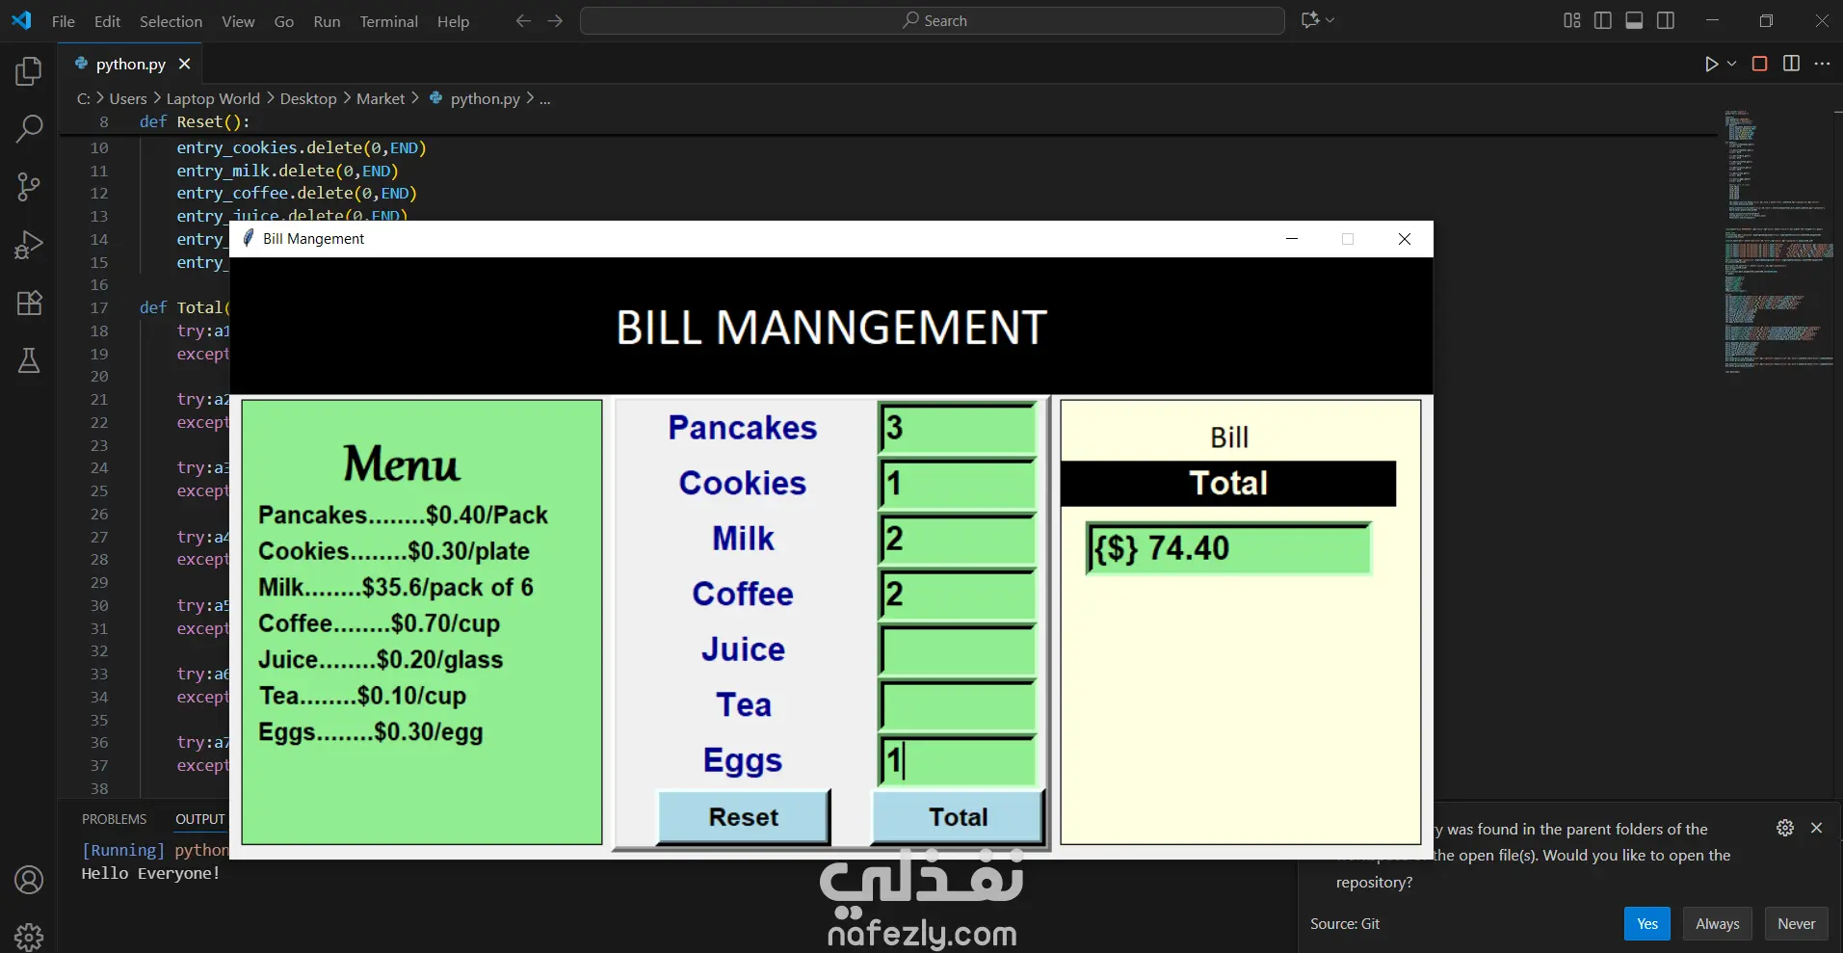
Task: Toggle Secondary Side Bar visibility
Action: (x=1666, y=20)
